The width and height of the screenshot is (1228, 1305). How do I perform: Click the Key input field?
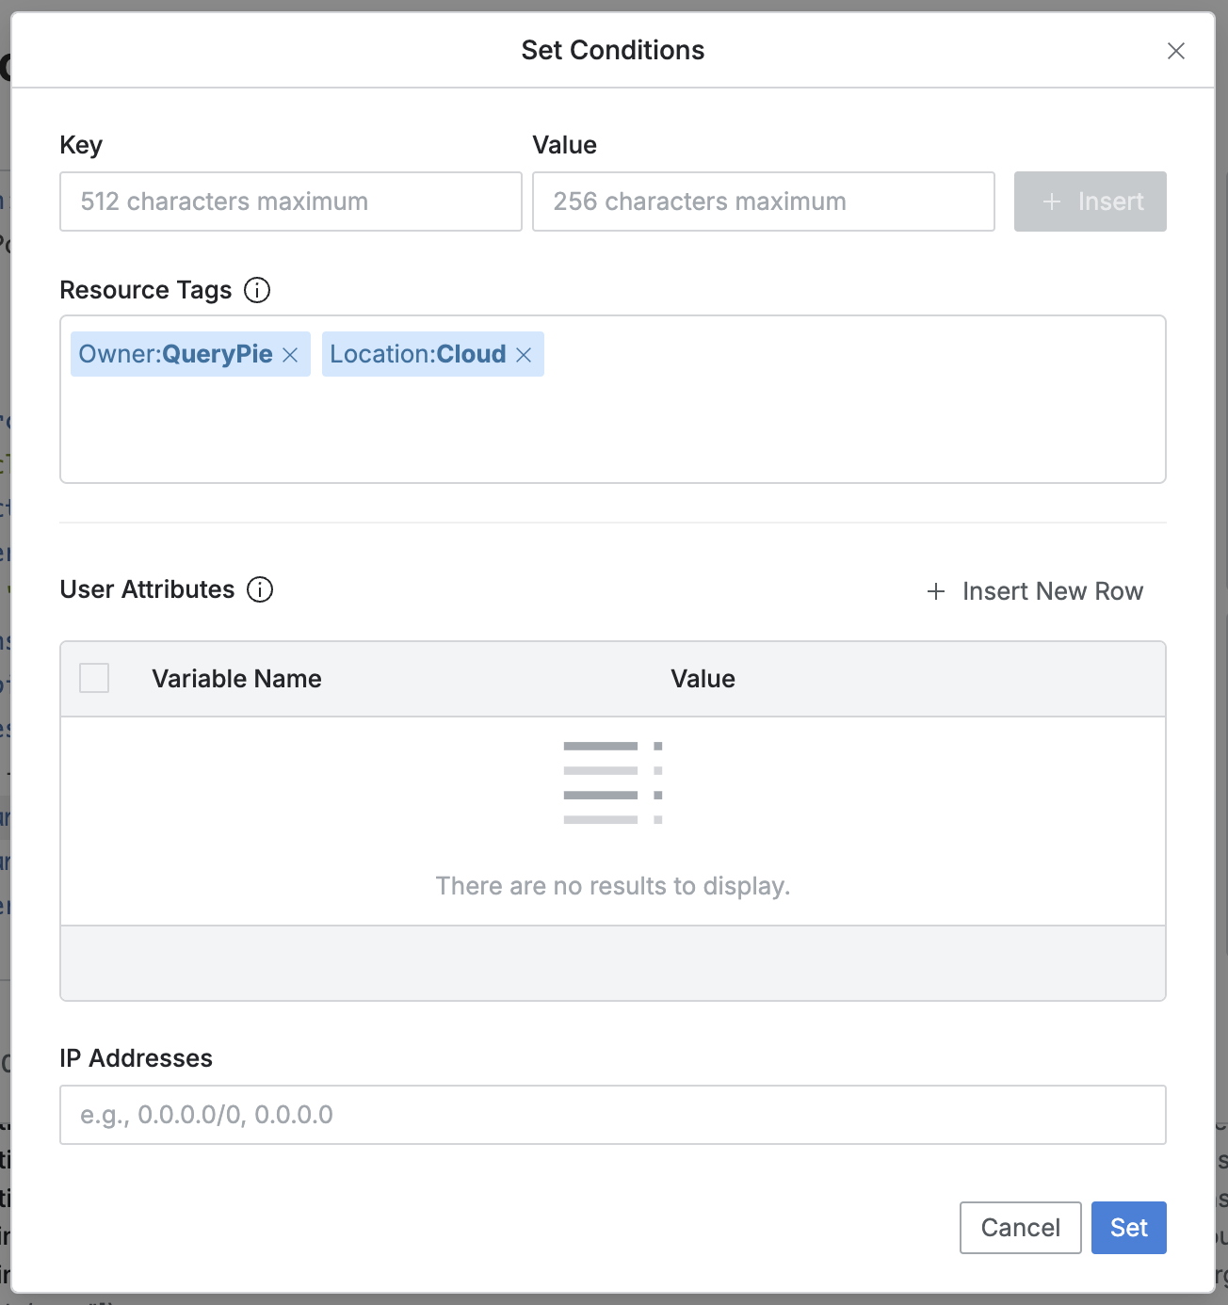click(290, 201)
